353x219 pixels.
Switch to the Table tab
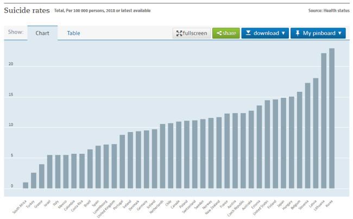(73, 33)
